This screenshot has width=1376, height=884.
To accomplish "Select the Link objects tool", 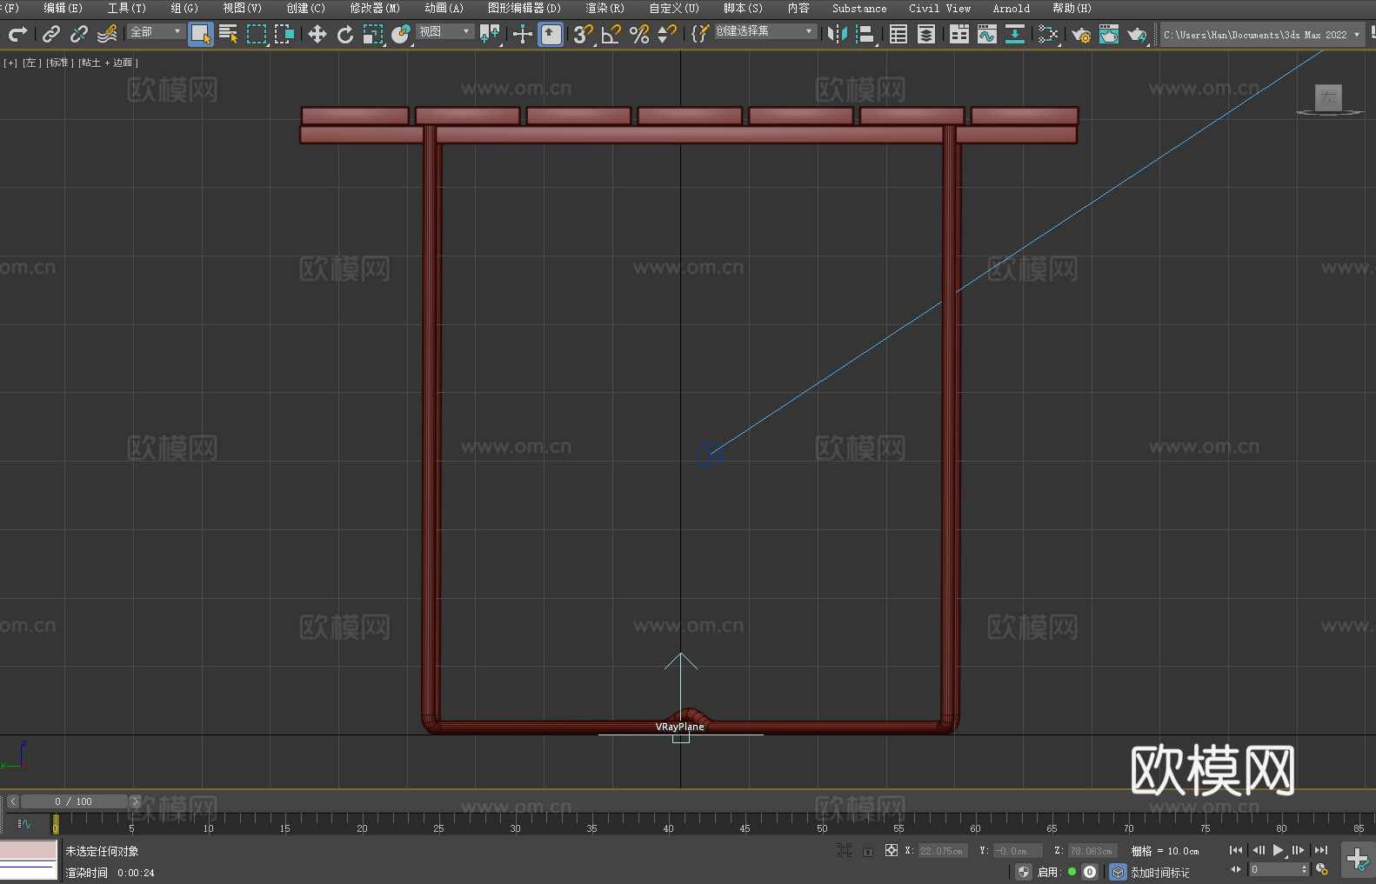I will coord(51,34).
